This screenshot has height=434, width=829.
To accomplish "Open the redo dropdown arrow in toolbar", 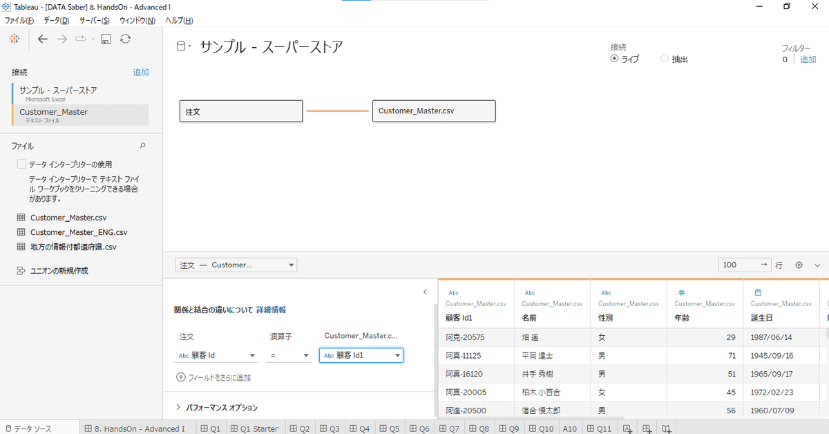I will (x=93, y=39).
